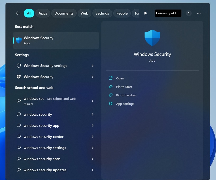Select the Apps filter tab
Image resolution: width=216 pixels, height=180 pixels.
(x=43, y=13)
